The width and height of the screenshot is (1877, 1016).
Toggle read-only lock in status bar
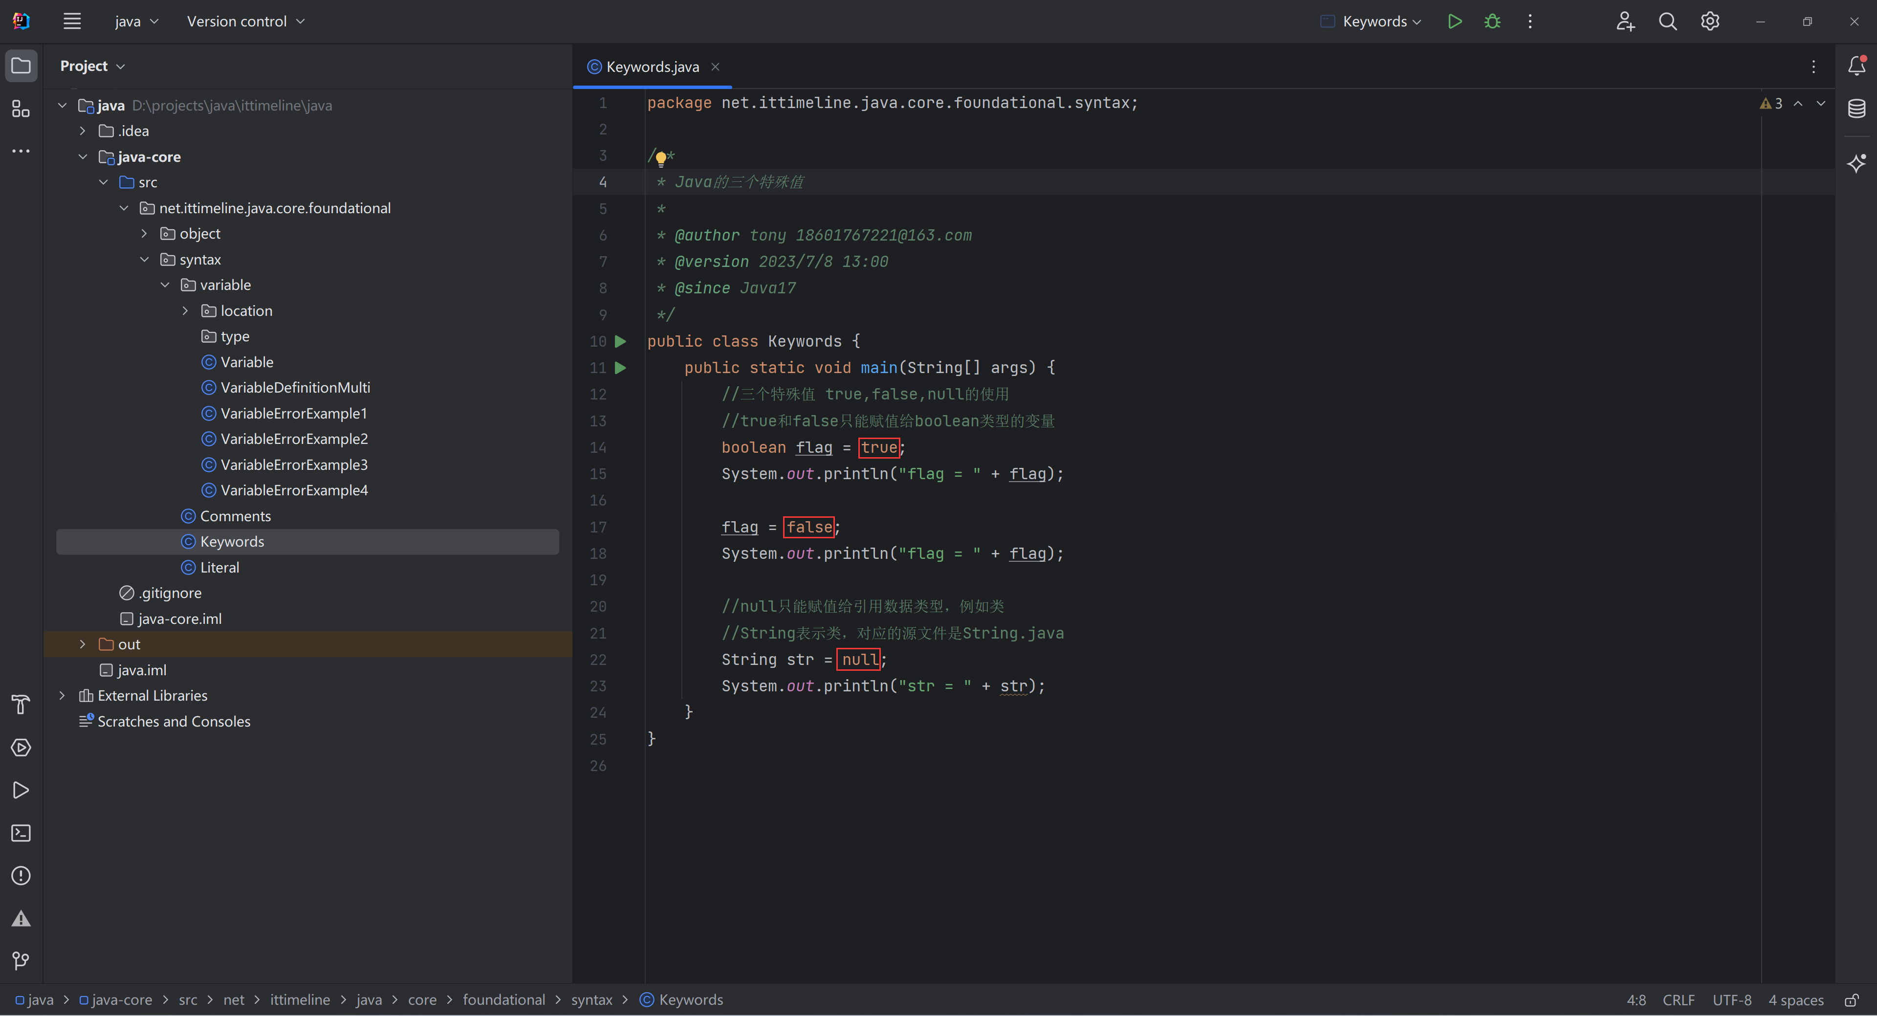[1852, 1000]
